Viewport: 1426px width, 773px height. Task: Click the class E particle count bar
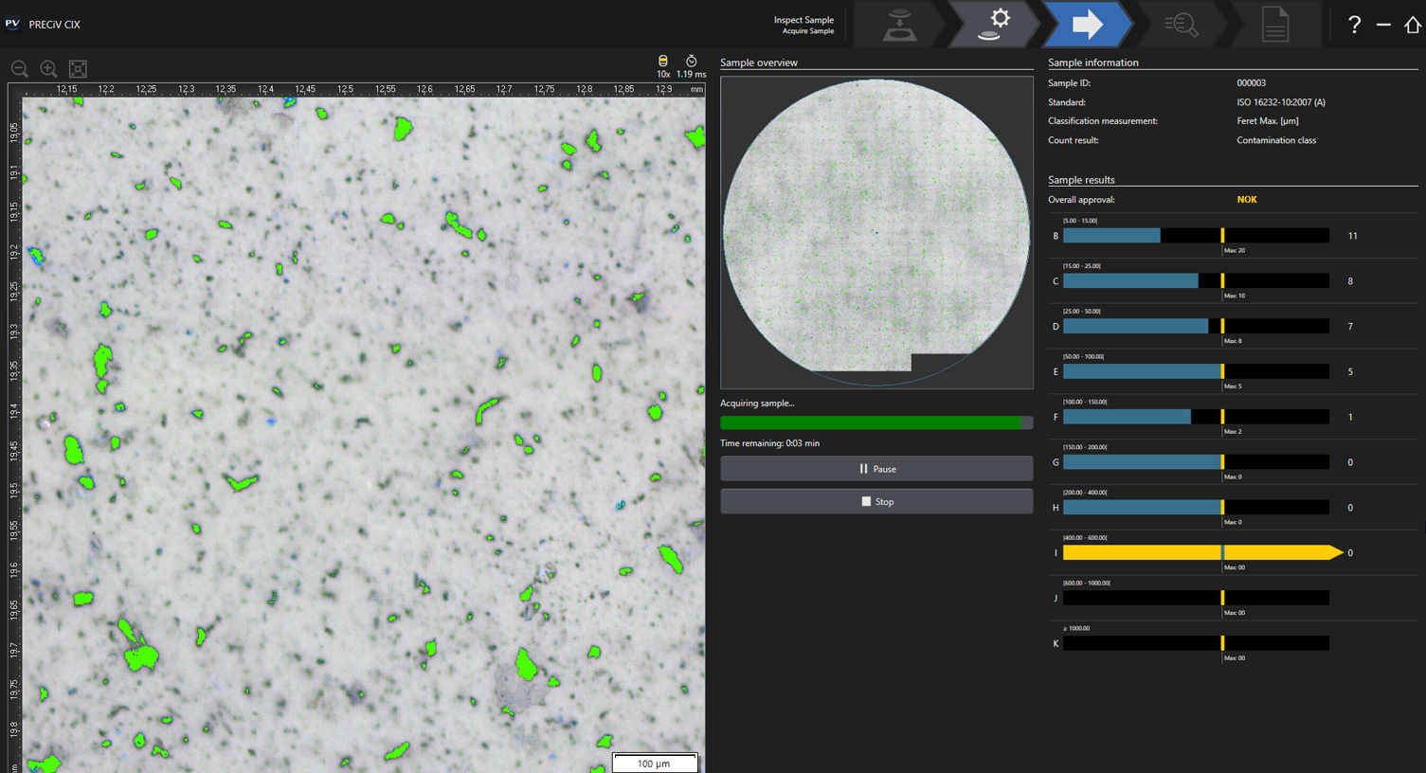(1196, 371)
